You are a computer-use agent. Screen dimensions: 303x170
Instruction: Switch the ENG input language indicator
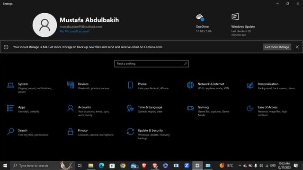273,166
